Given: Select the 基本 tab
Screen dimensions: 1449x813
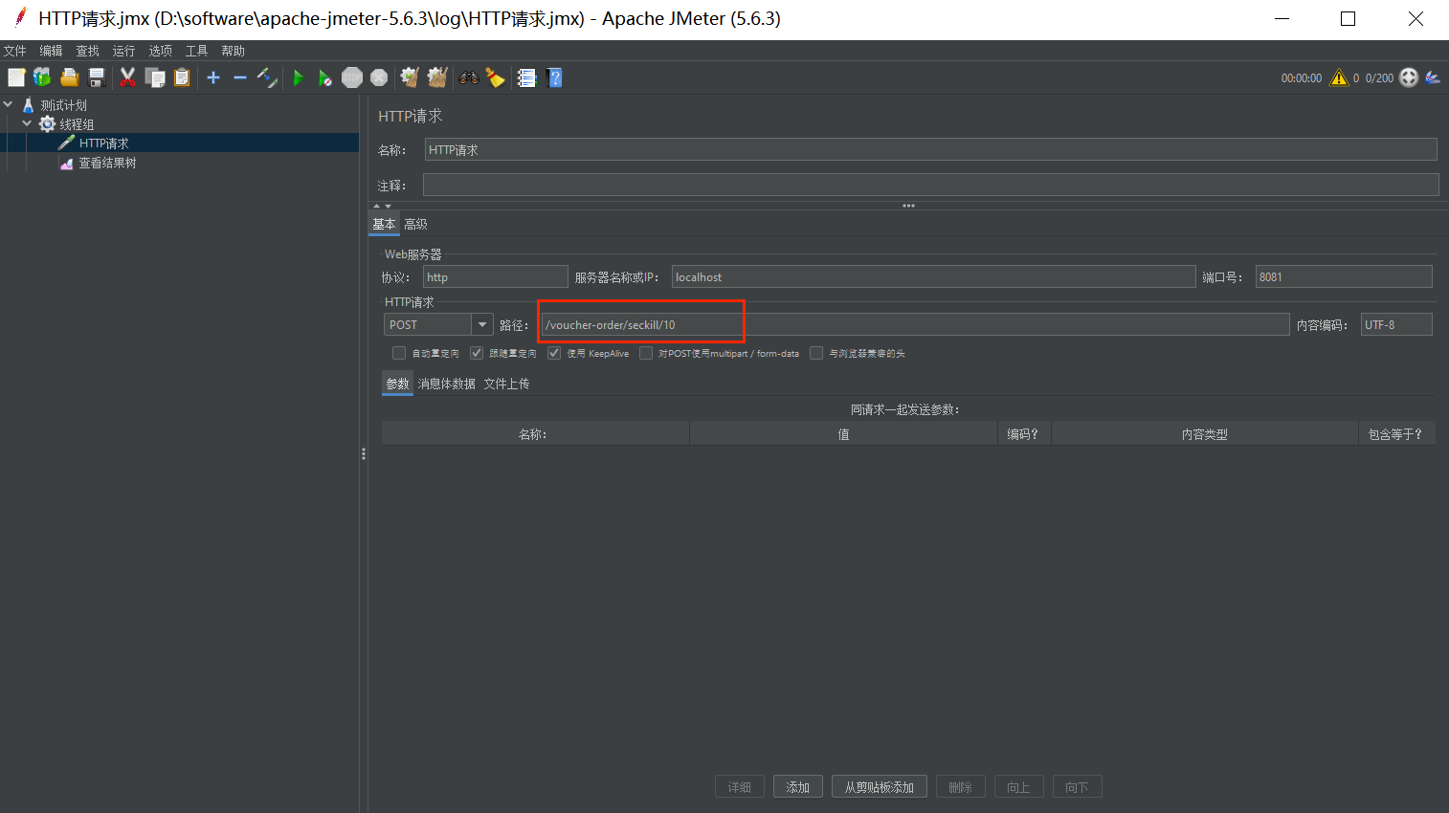Looking at the screenshot, I should [x=384, y=224].
